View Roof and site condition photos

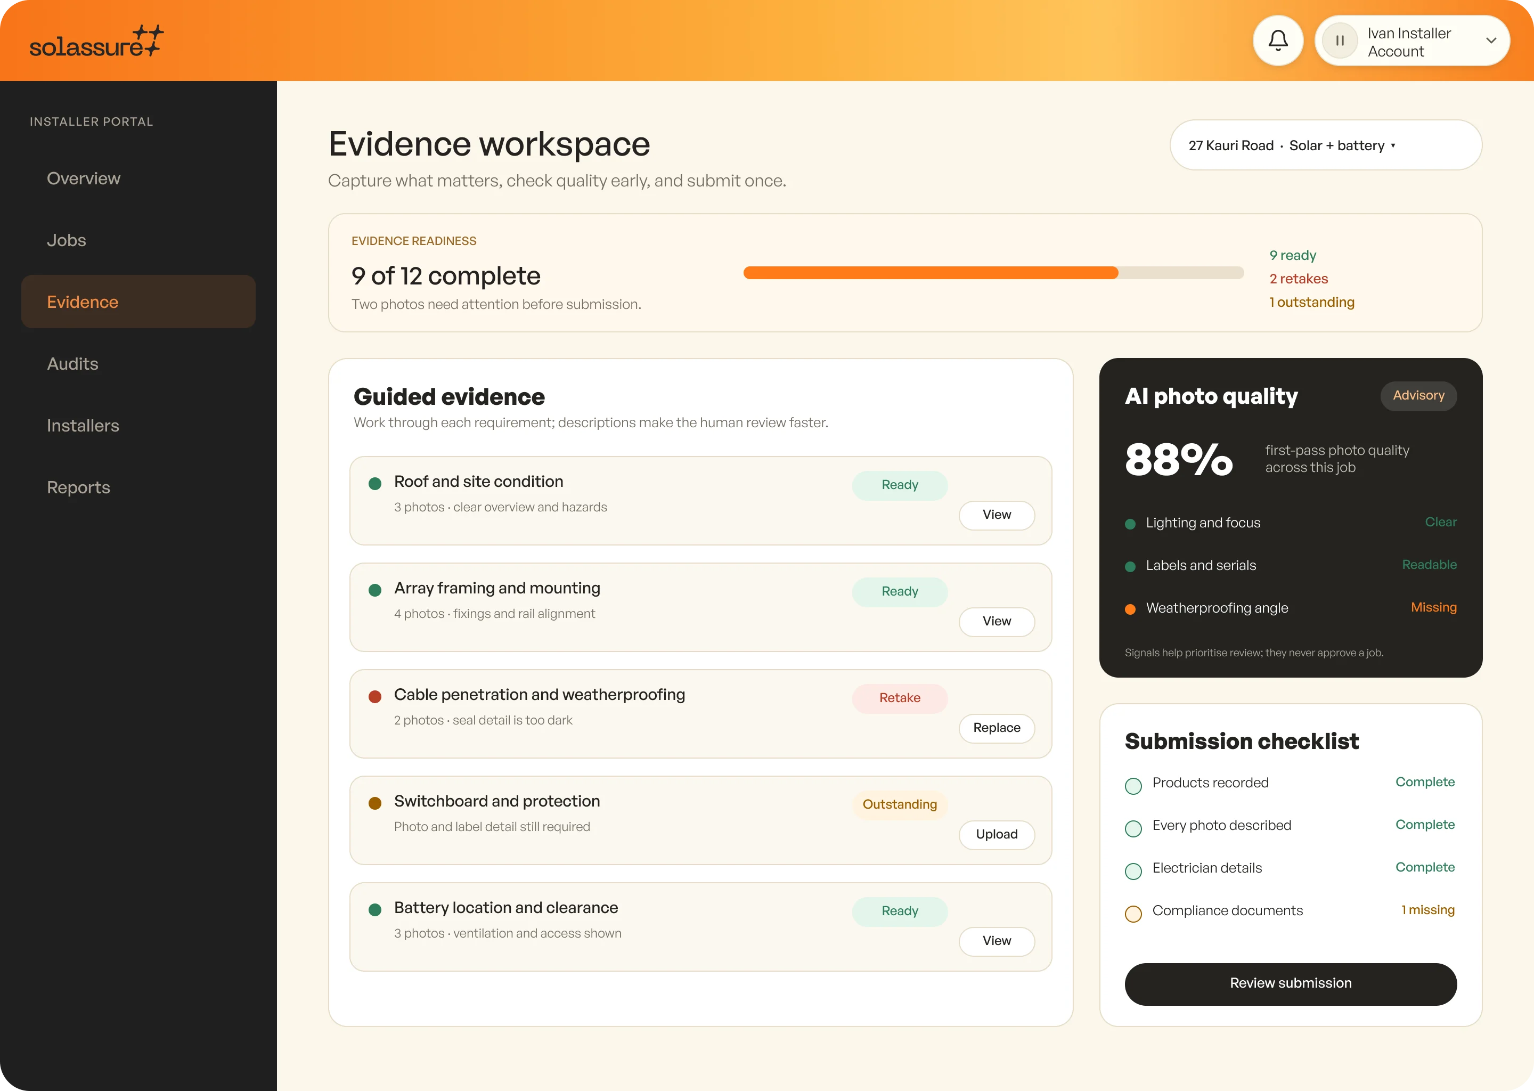pyautogui.click(x=996, y=515)
